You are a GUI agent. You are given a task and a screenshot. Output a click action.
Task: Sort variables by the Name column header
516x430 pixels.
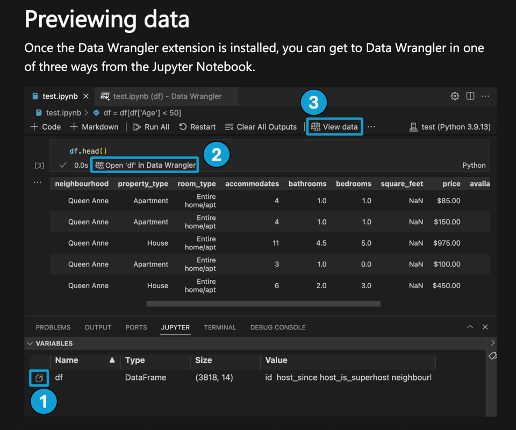67,360
